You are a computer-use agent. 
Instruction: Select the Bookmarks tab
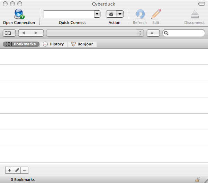click(21, 44)
